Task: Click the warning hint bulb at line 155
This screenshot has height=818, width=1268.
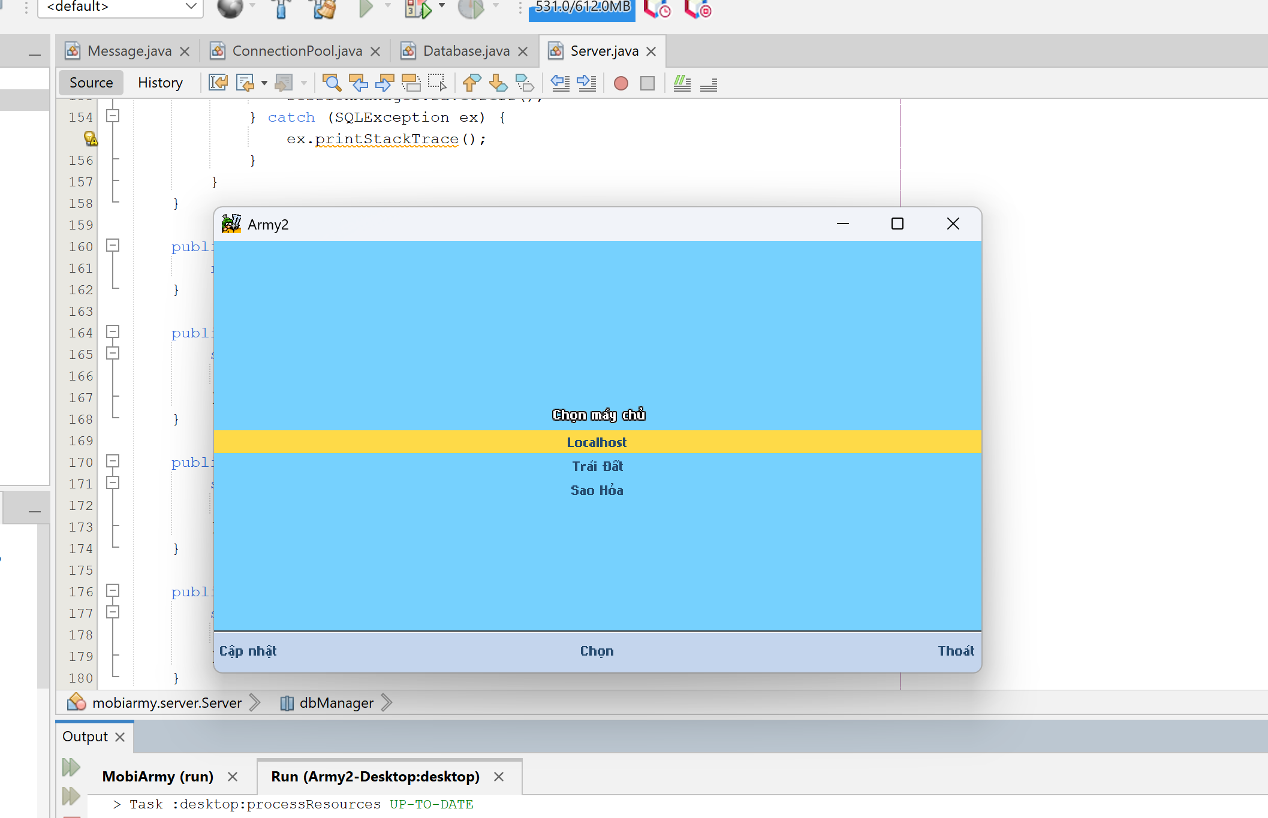Action: coord(91,138)
